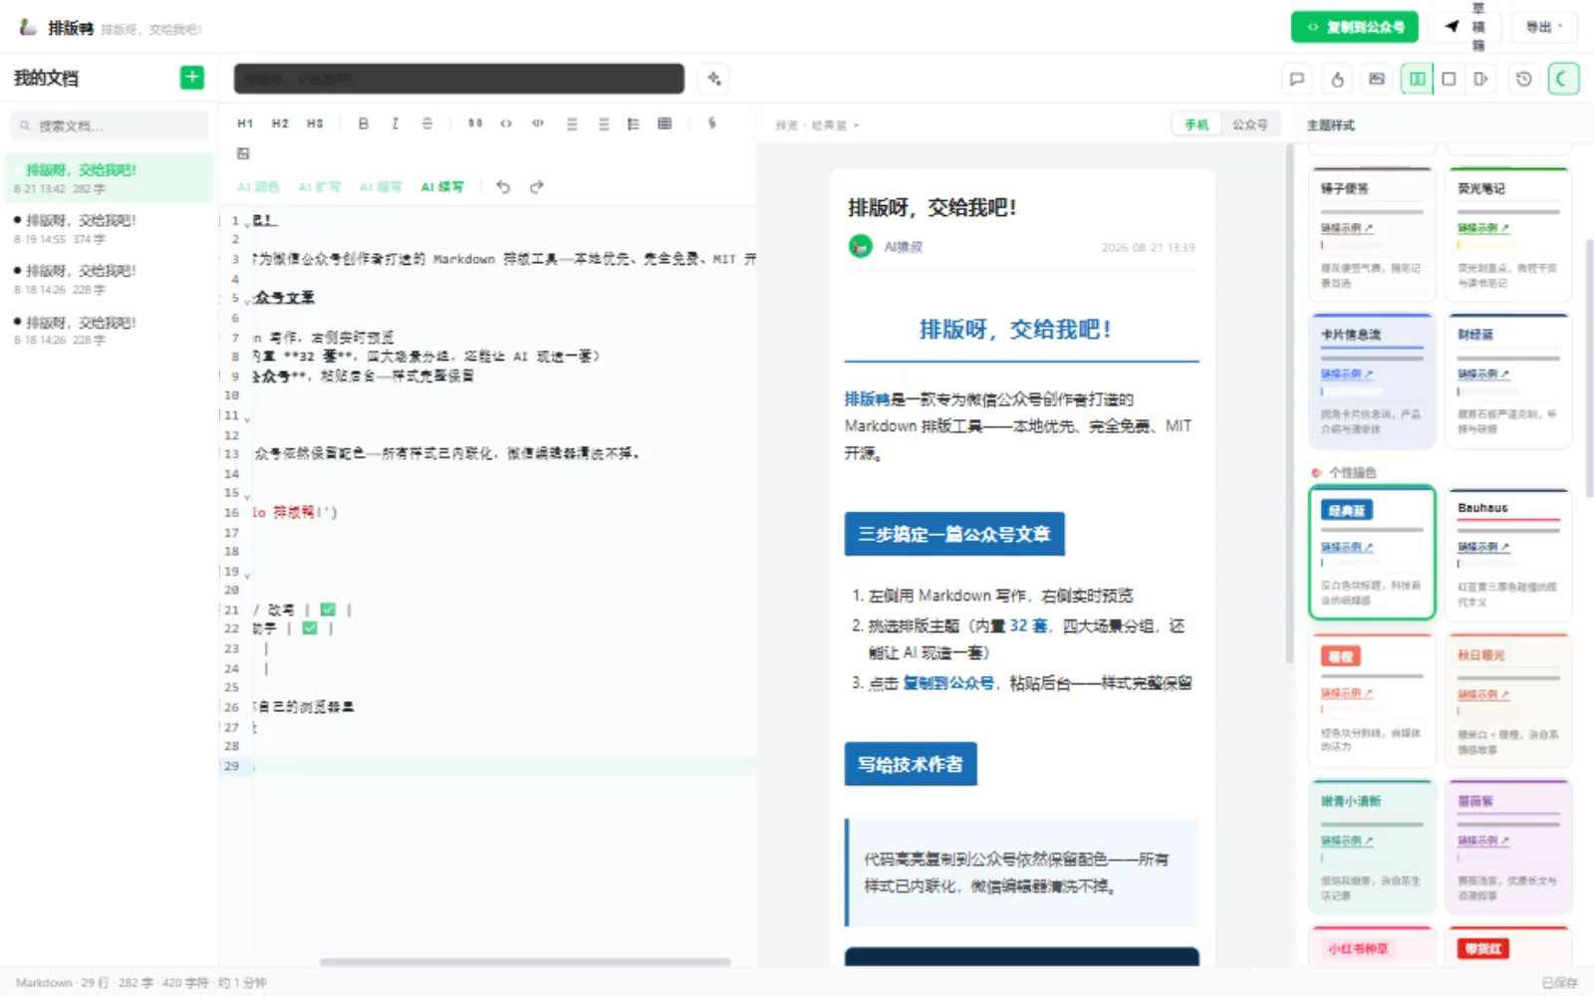Select the 秋日暖光 theme card
The width and height of the screenshot is (1594, 996).
(1508, 700)
